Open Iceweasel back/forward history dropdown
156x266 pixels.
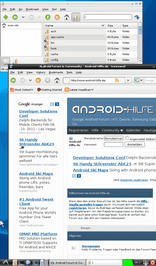[30, 80]
